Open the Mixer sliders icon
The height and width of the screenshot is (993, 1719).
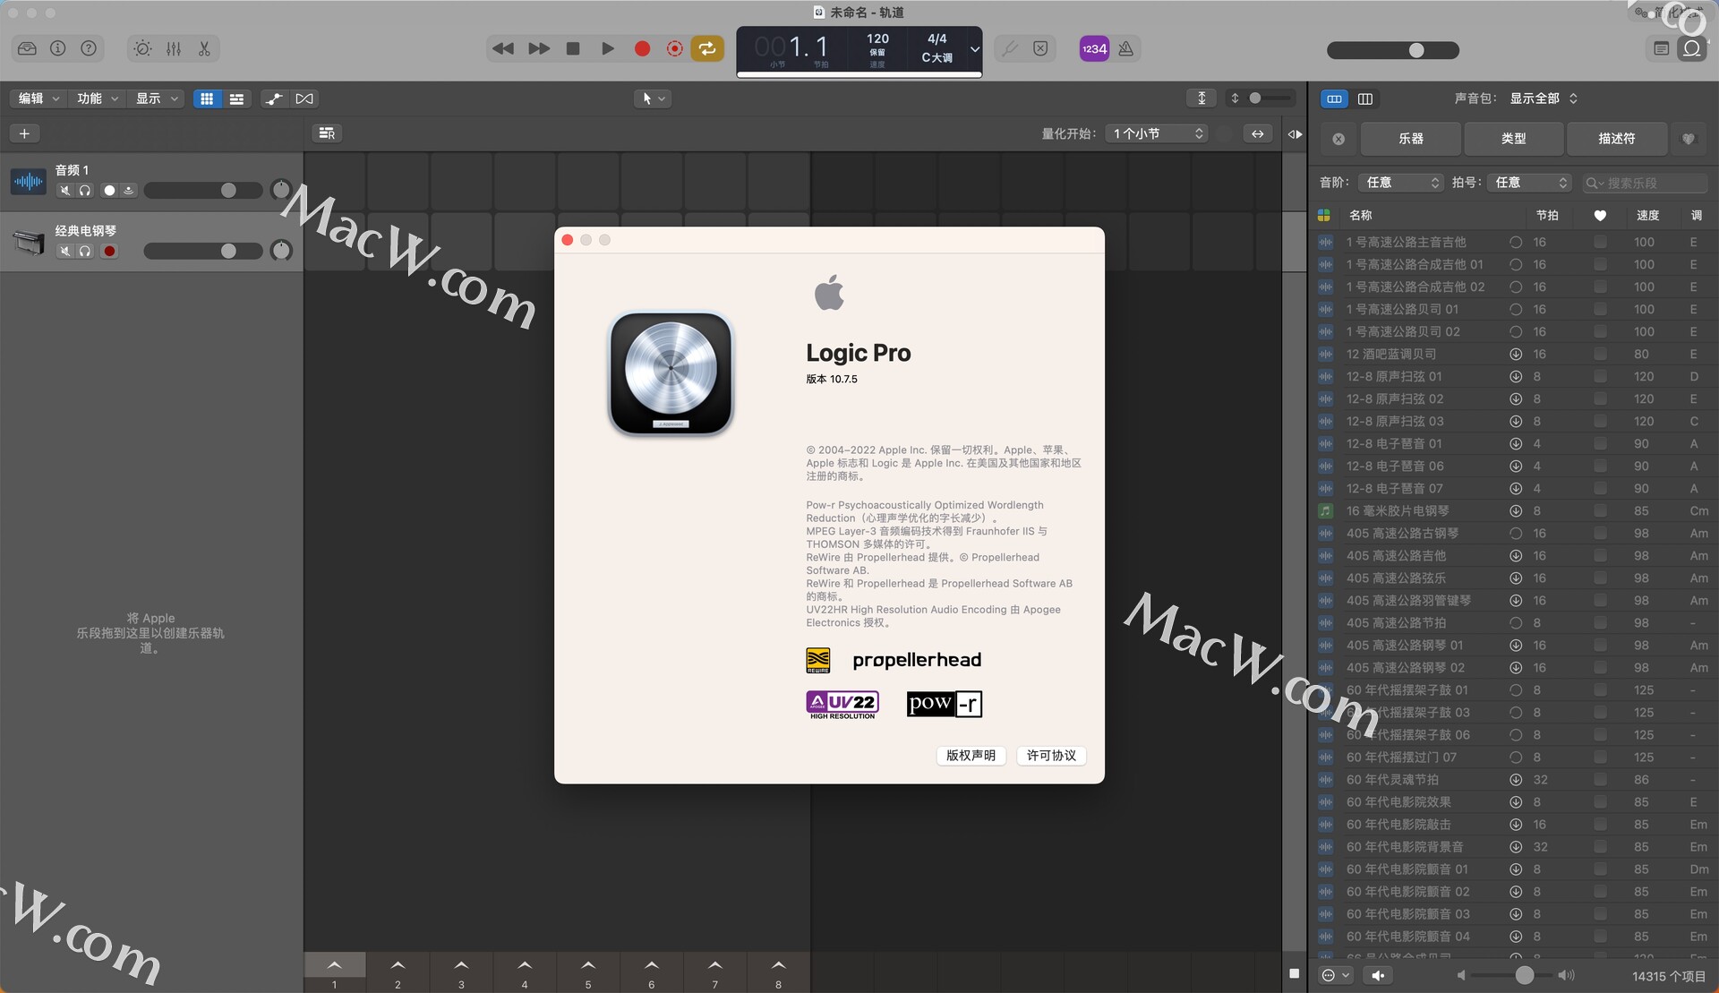click(x=173, y=49)
